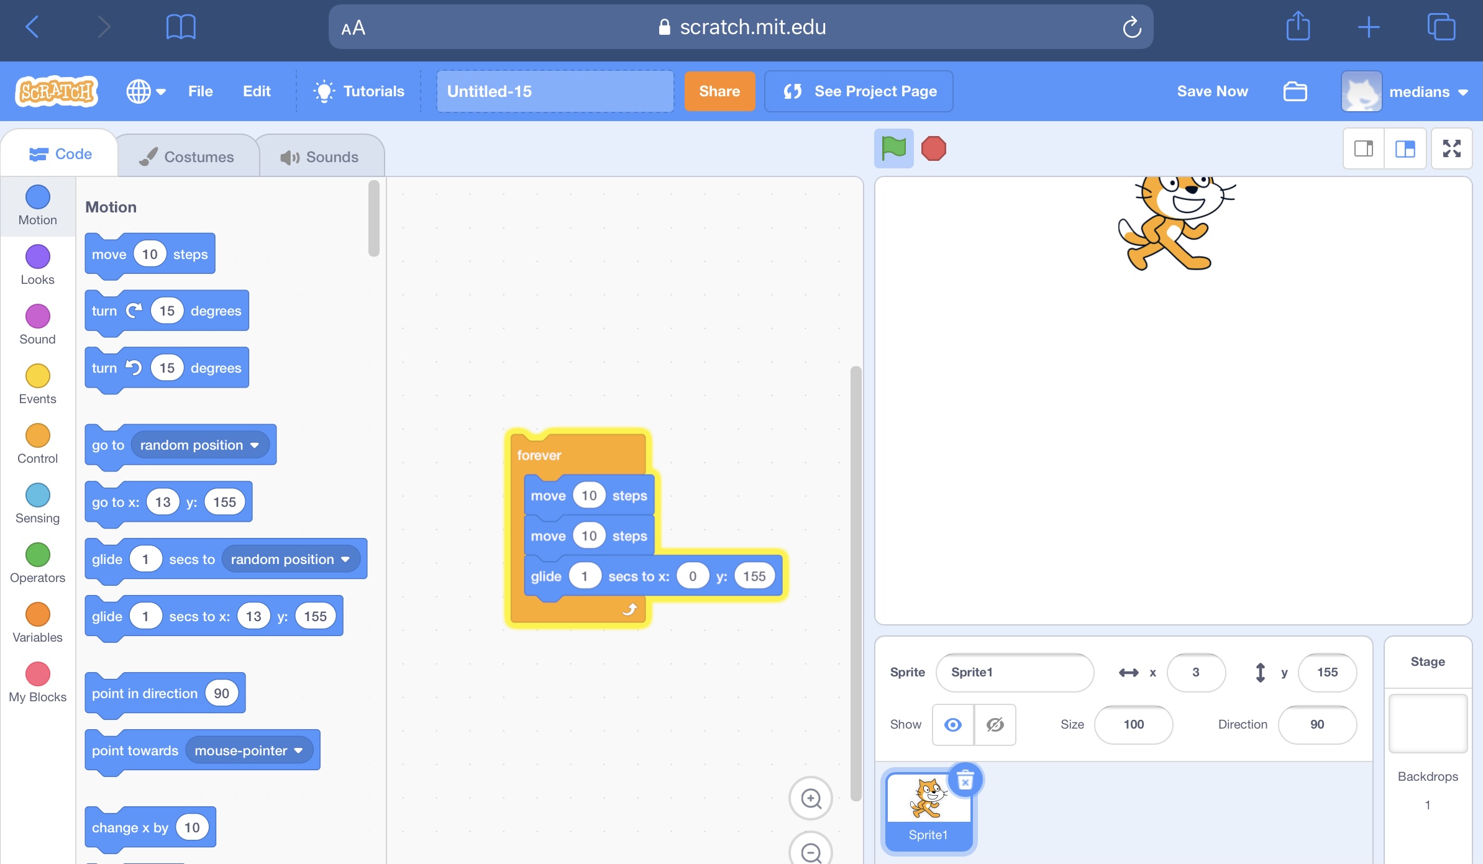
Task: Delete Sprite1 with the trash icon
Action: pos(965,780)
